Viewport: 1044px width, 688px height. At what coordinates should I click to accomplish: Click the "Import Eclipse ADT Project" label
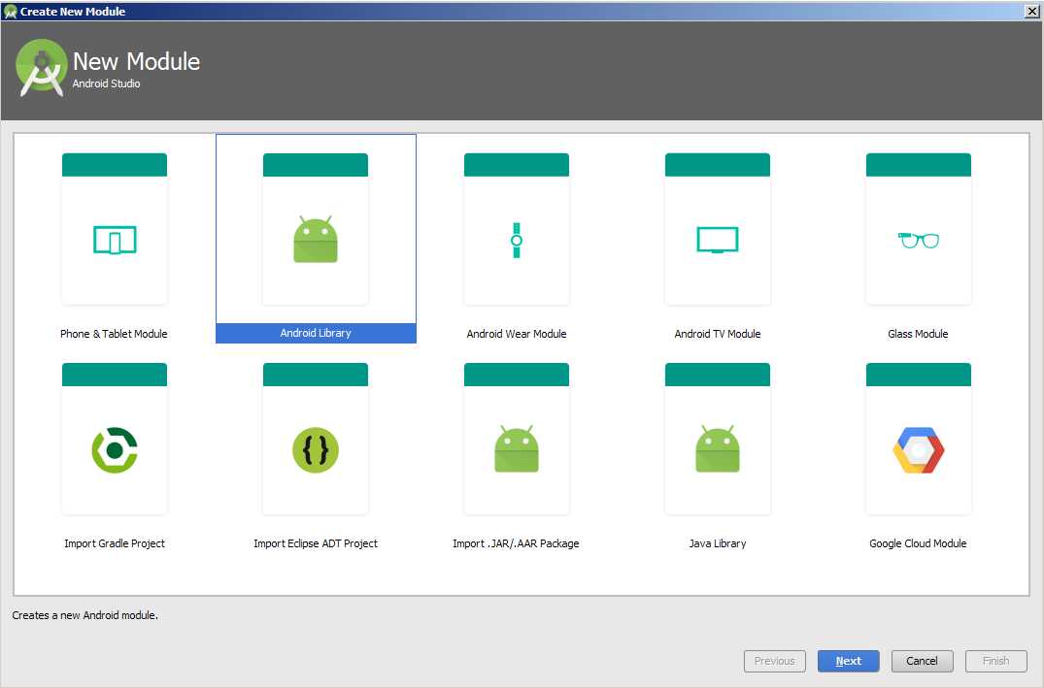click(x=316, y=543)
